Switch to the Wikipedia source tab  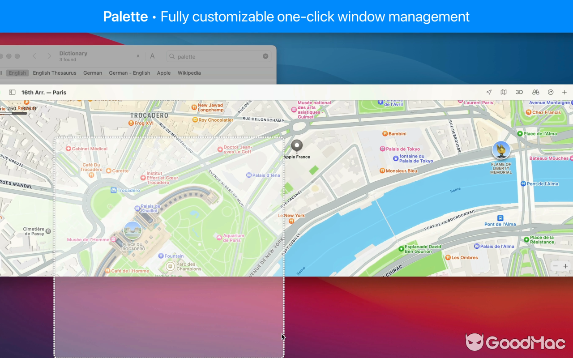pyautogui.click(x=189, y=73)
